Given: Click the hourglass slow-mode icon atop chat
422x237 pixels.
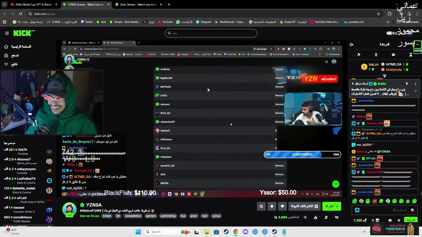Looking at the screenshot, I should coord(411,55).
